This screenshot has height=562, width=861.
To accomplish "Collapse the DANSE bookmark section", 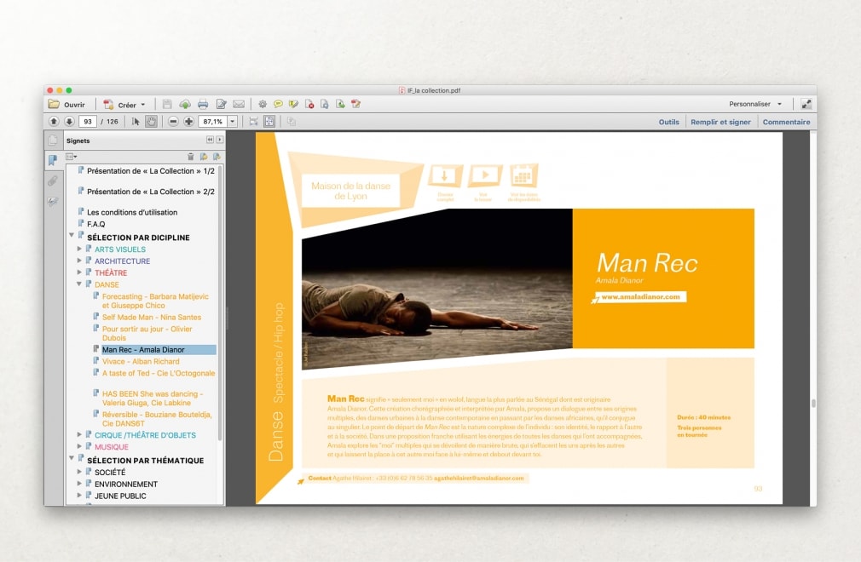I will (x=80, y=284).
